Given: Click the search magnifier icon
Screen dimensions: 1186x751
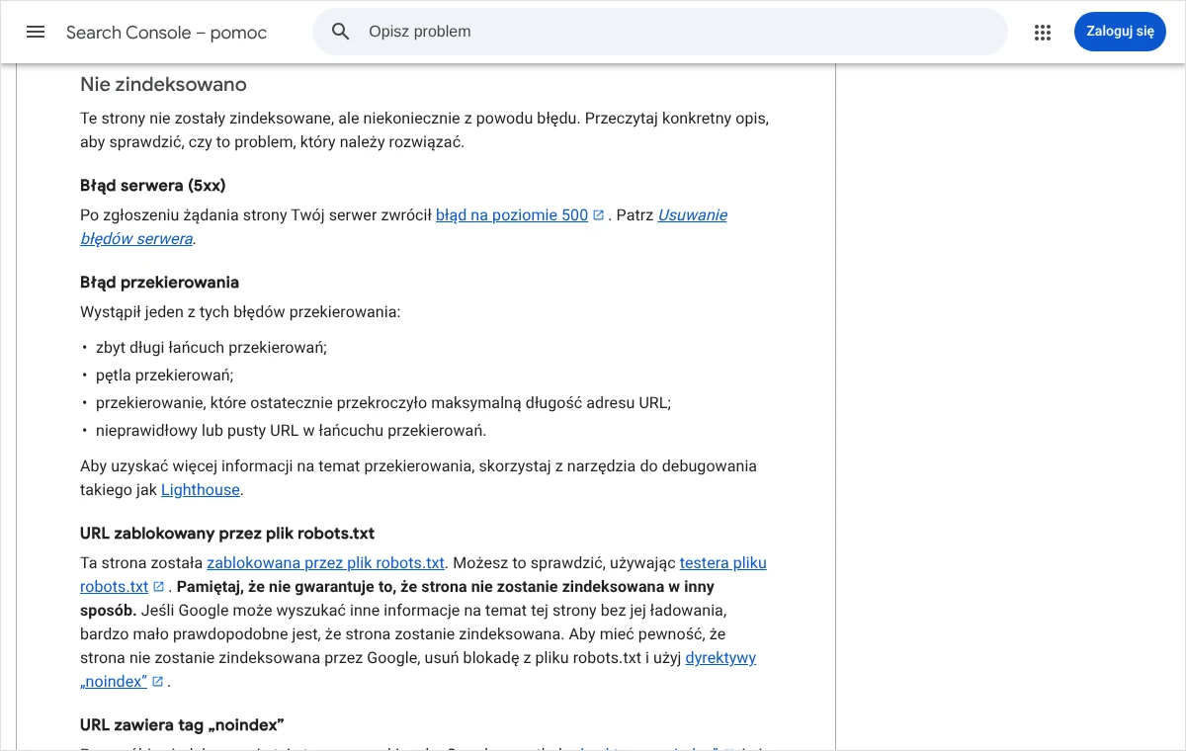Looking at the screenshot, I should coord(341,32).
